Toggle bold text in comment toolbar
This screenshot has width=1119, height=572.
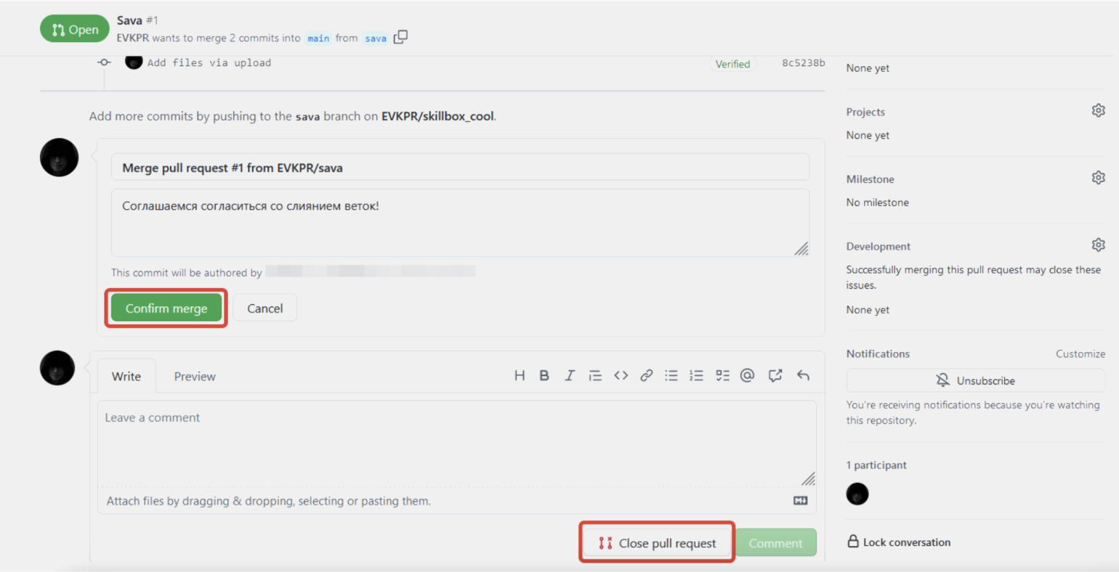click(544, 375)
